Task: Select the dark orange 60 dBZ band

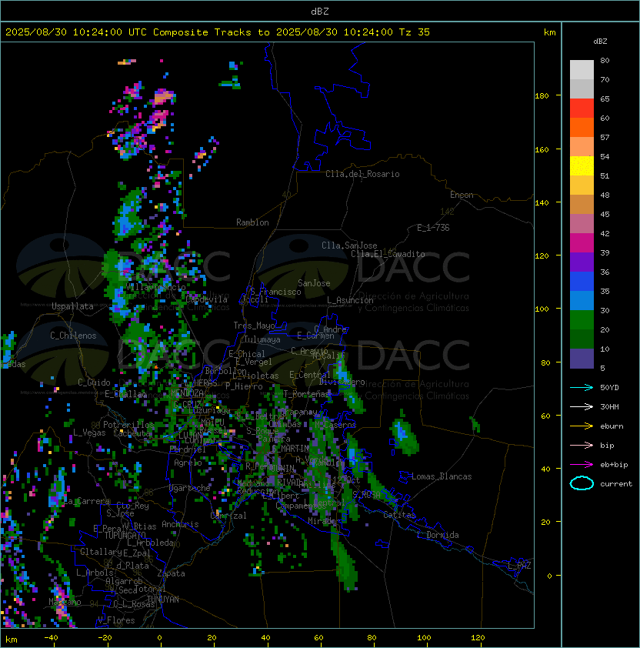Action: [x=582, y=127]
